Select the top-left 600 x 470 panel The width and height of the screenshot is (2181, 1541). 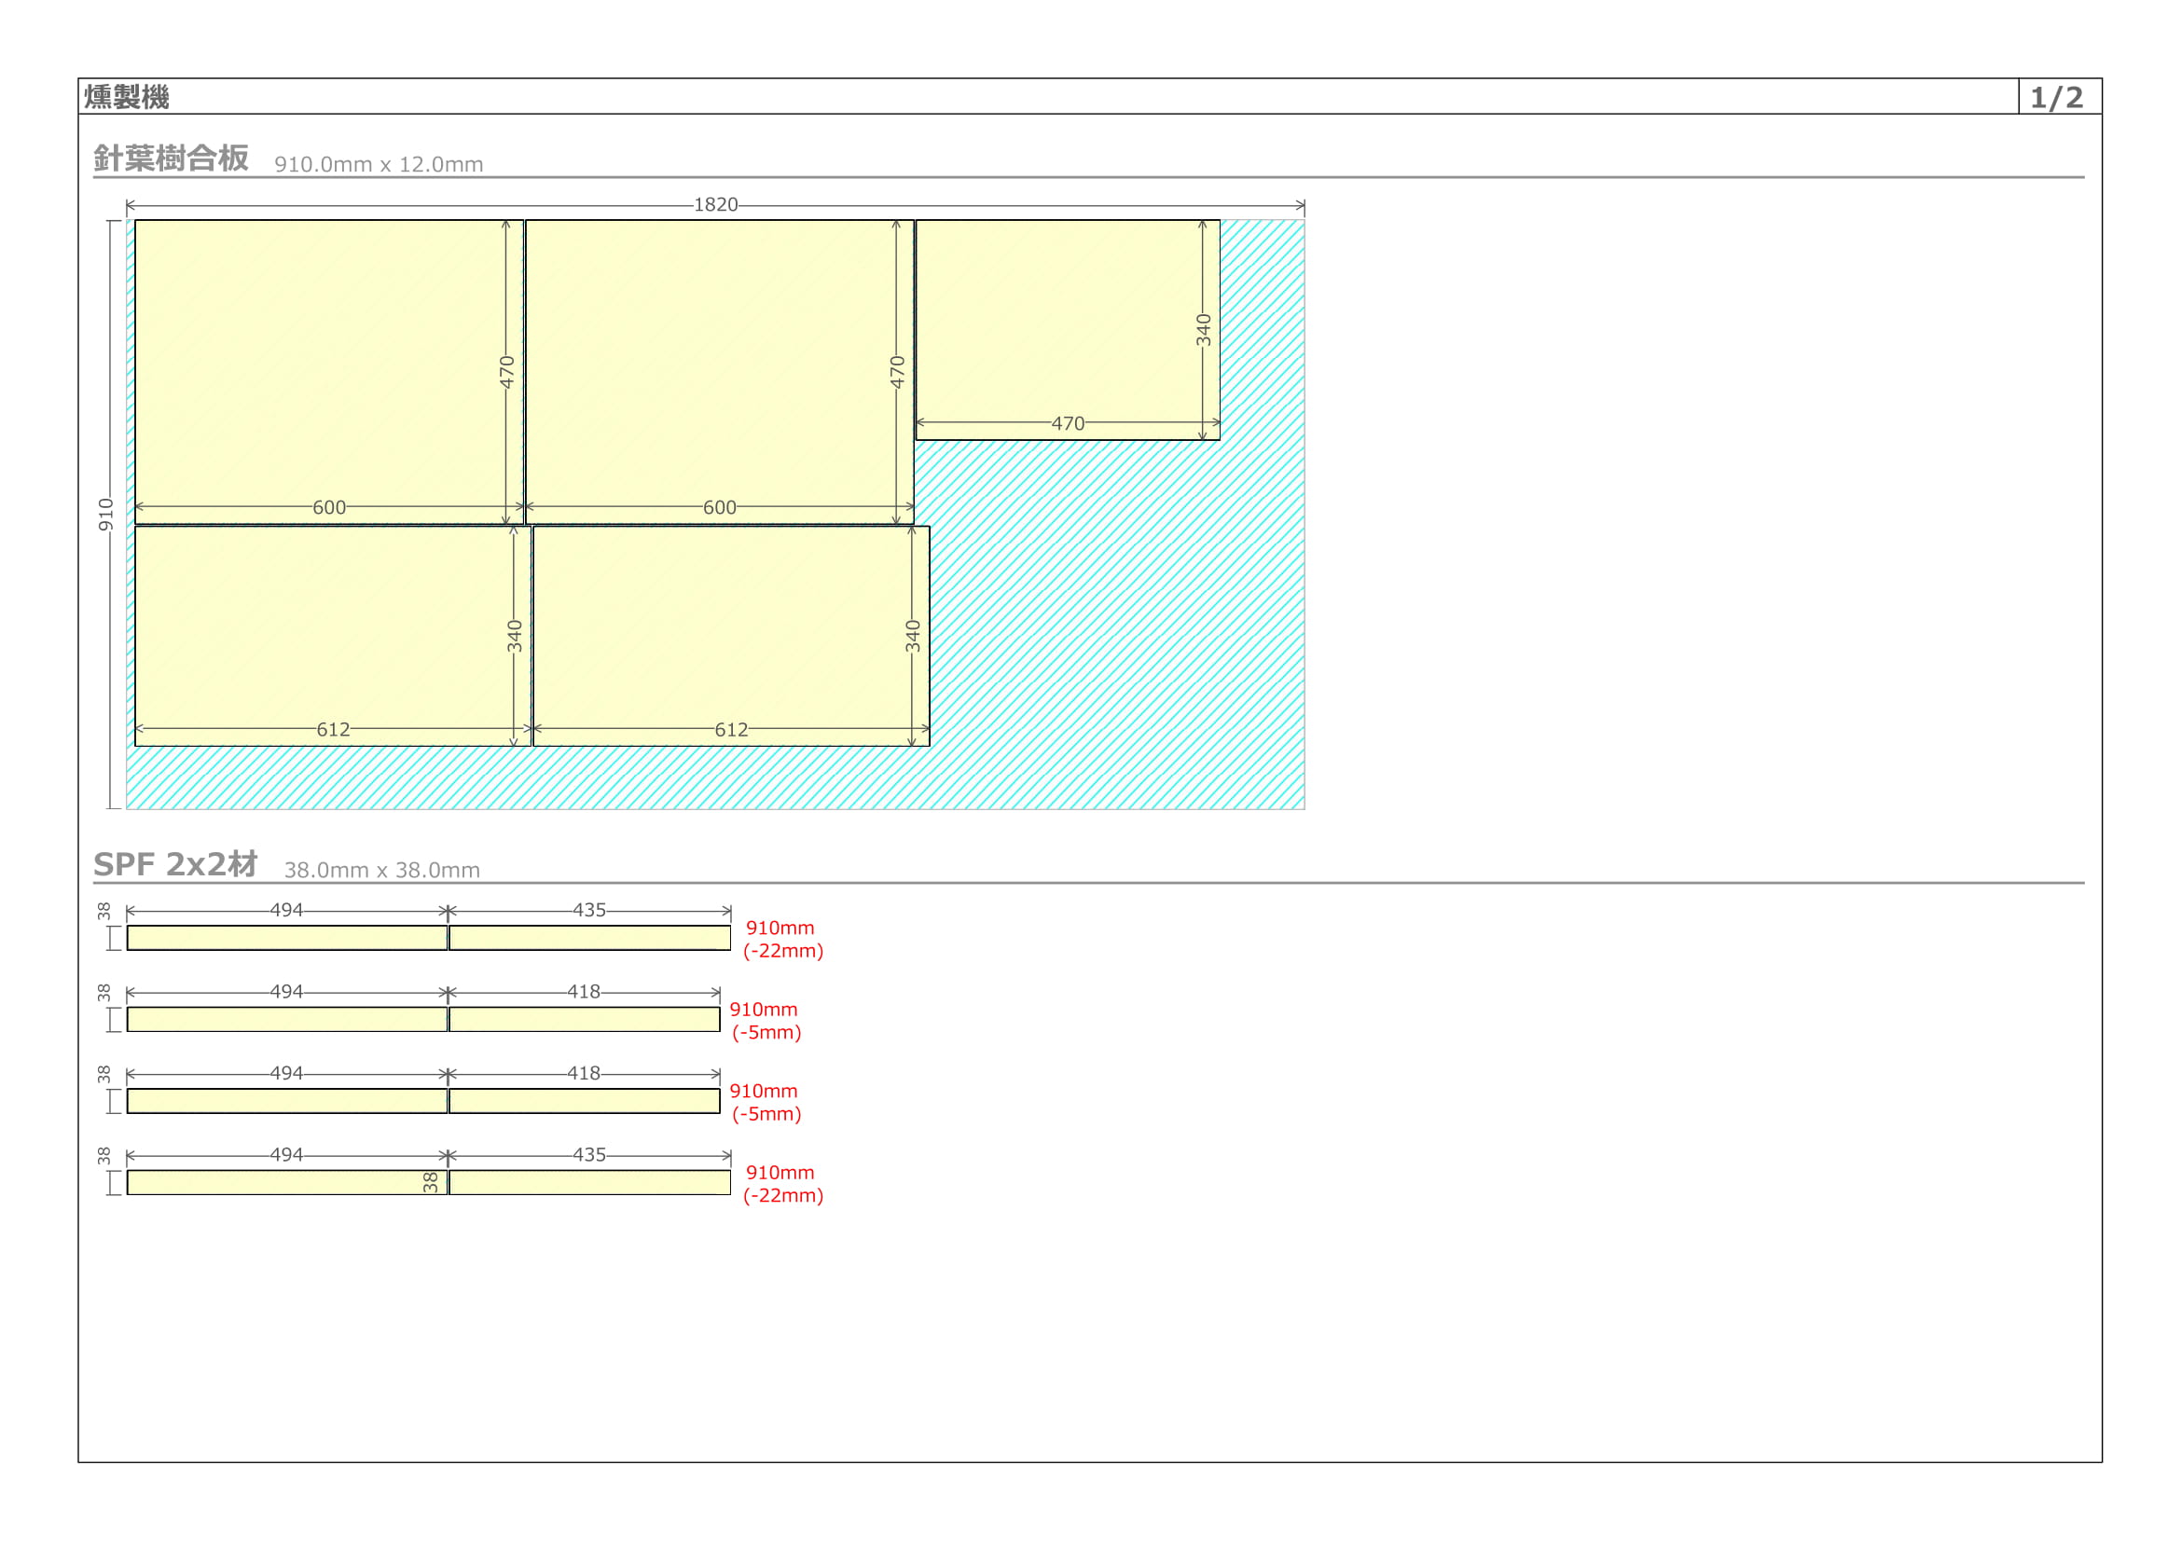pyautogui.click(x=328, y=372)
